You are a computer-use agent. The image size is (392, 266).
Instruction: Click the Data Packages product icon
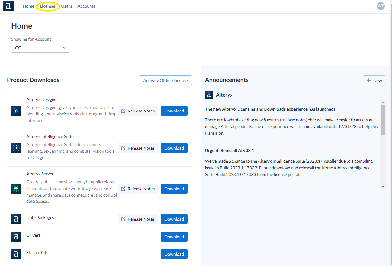[x=16, y=219]
